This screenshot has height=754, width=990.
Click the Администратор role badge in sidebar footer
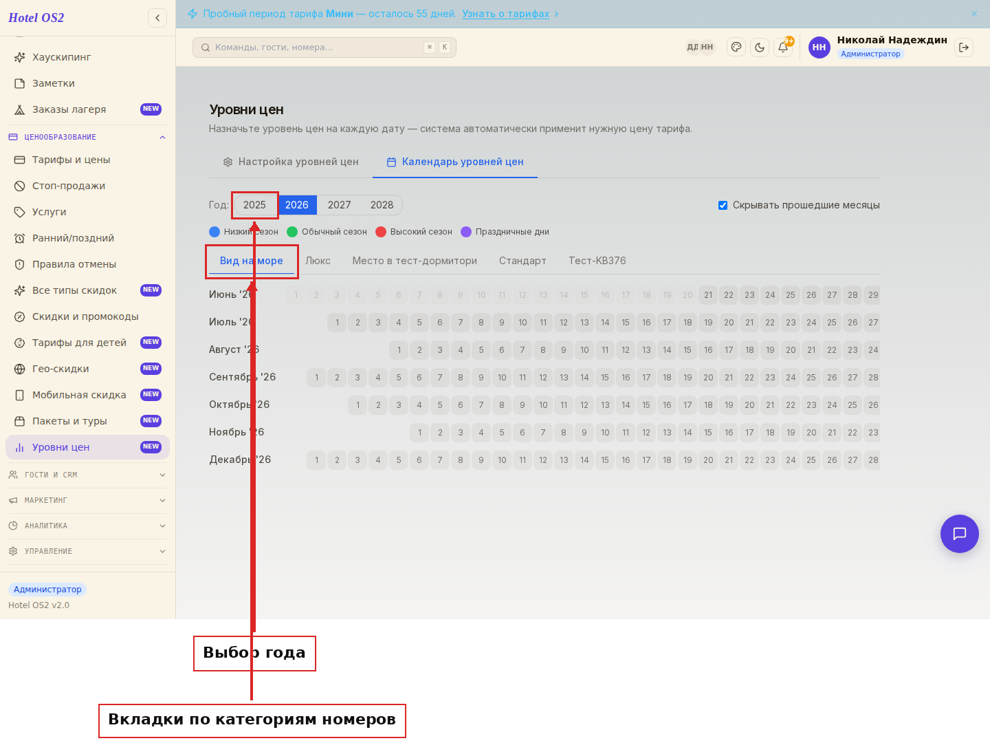click(x=47, y=590)
